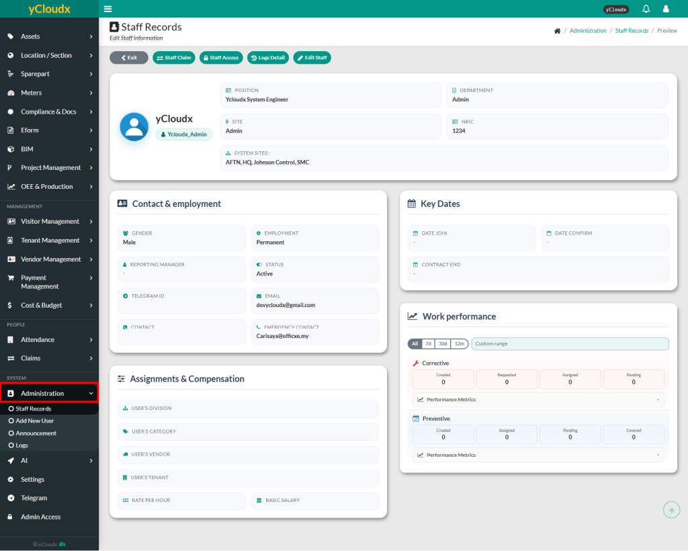Click the Staff Claim button

174,58
